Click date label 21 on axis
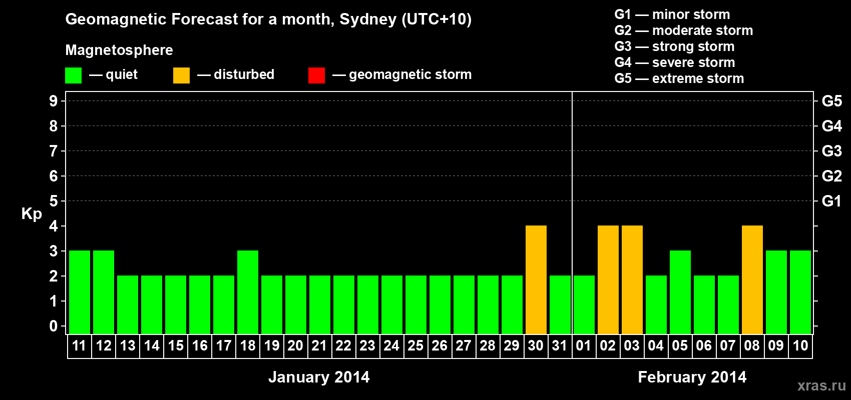Screen dimensions: 851x400 tap(319, 345)
